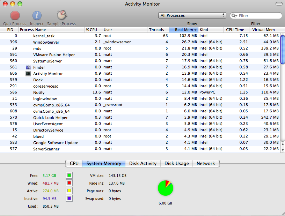Select the Google Software Update process

[140, 143]
